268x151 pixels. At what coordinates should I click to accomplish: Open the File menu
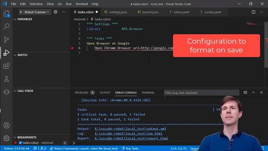(13, 4)
